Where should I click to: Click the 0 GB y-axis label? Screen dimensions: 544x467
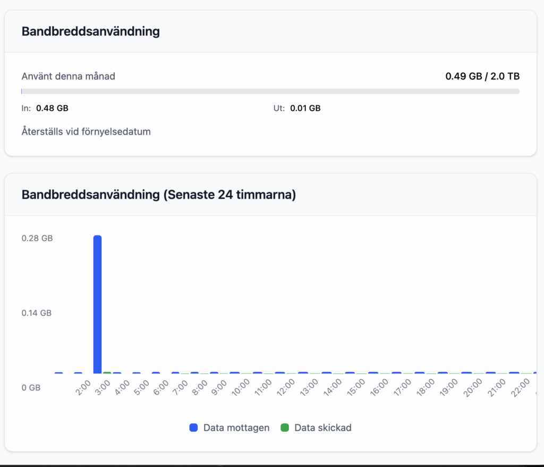[x=31, y=388]
